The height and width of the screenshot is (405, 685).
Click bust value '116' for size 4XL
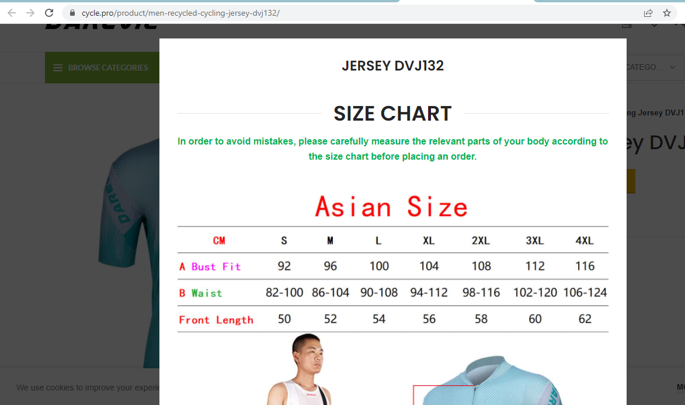[x=585, y=266]
